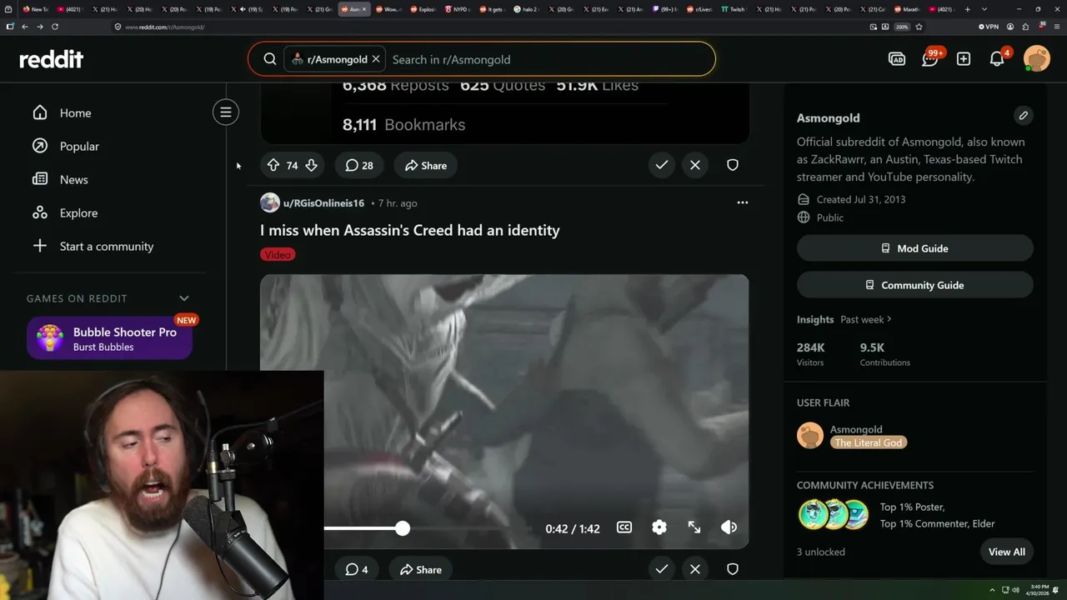Launch Bubble Shooter Pro game
Image resolution: width=1067 pixels, height=600 pixels.
109,338
